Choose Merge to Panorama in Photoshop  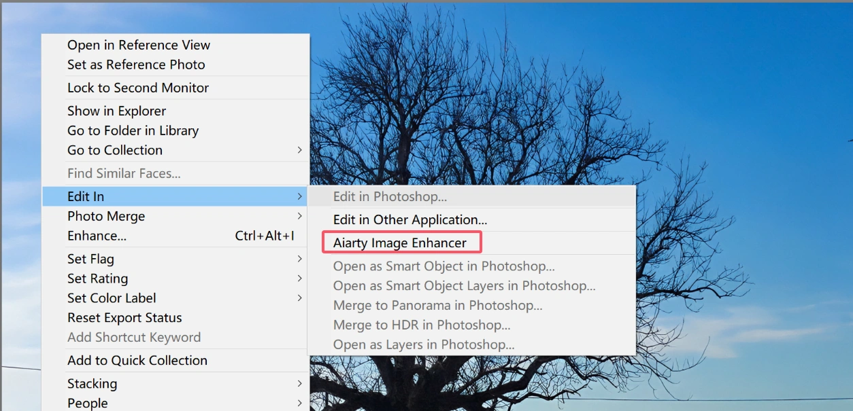pyautogui.click(x=471, y=306)
